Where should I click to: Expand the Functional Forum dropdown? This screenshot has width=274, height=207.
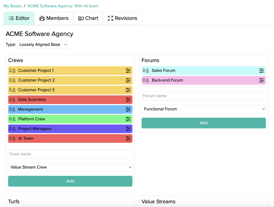pos(204,109)
